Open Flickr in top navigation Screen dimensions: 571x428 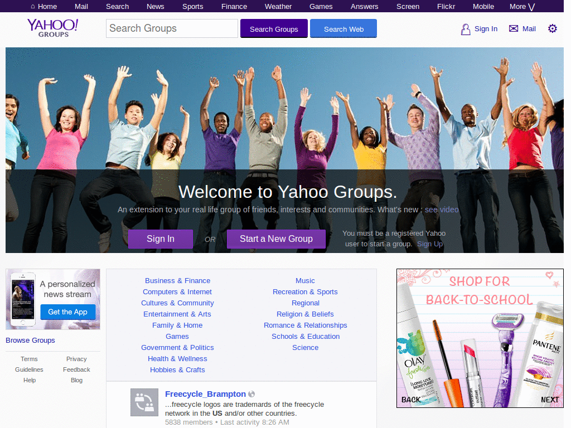tap(446, 7)
